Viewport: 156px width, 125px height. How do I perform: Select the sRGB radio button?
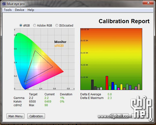[x=21, y=25]
